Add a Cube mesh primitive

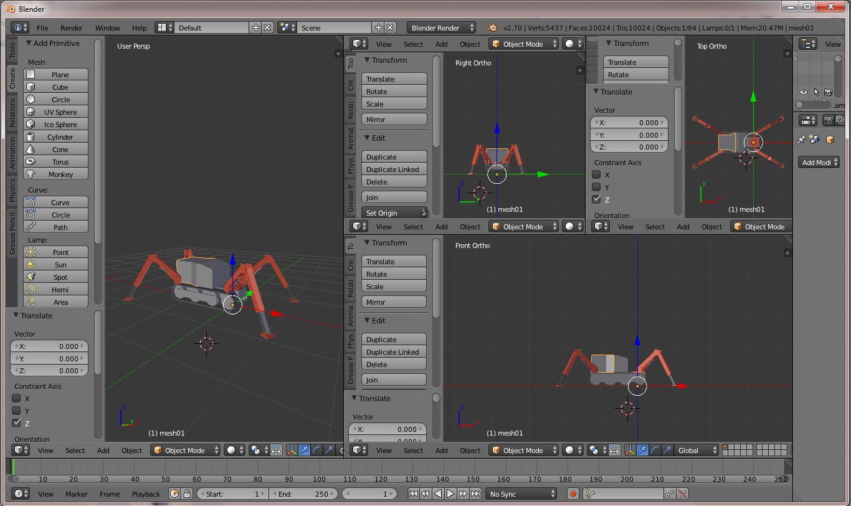(56, 87)
